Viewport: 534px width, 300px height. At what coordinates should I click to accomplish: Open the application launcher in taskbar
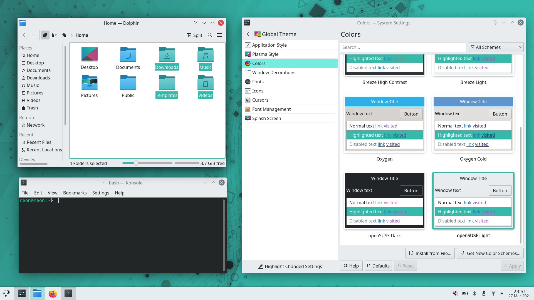[x=7, y=293]
